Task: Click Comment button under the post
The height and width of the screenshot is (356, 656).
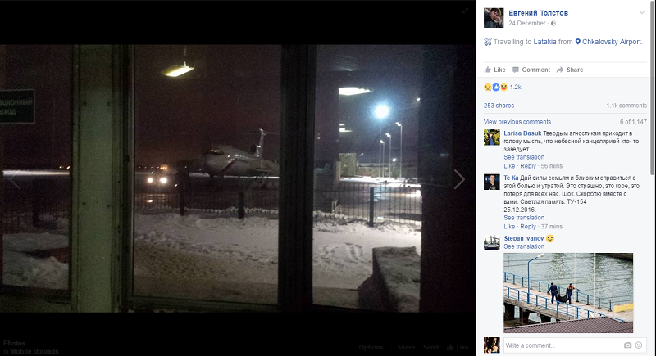Action: (x=531, y=70)
